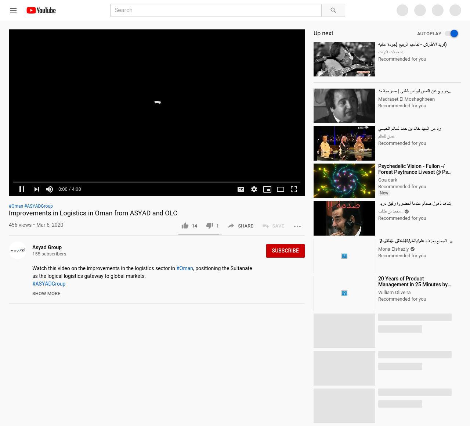Image resolution: width=470 pixels, height=426 pixels.
Task: Subscribe to Asyad Group channel
Action: [x=285, y=251]
